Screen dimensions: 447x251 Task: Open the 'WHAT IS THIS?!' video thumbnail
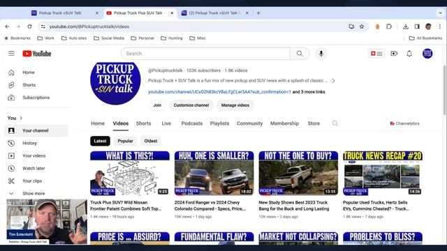[x=130, y=174]
